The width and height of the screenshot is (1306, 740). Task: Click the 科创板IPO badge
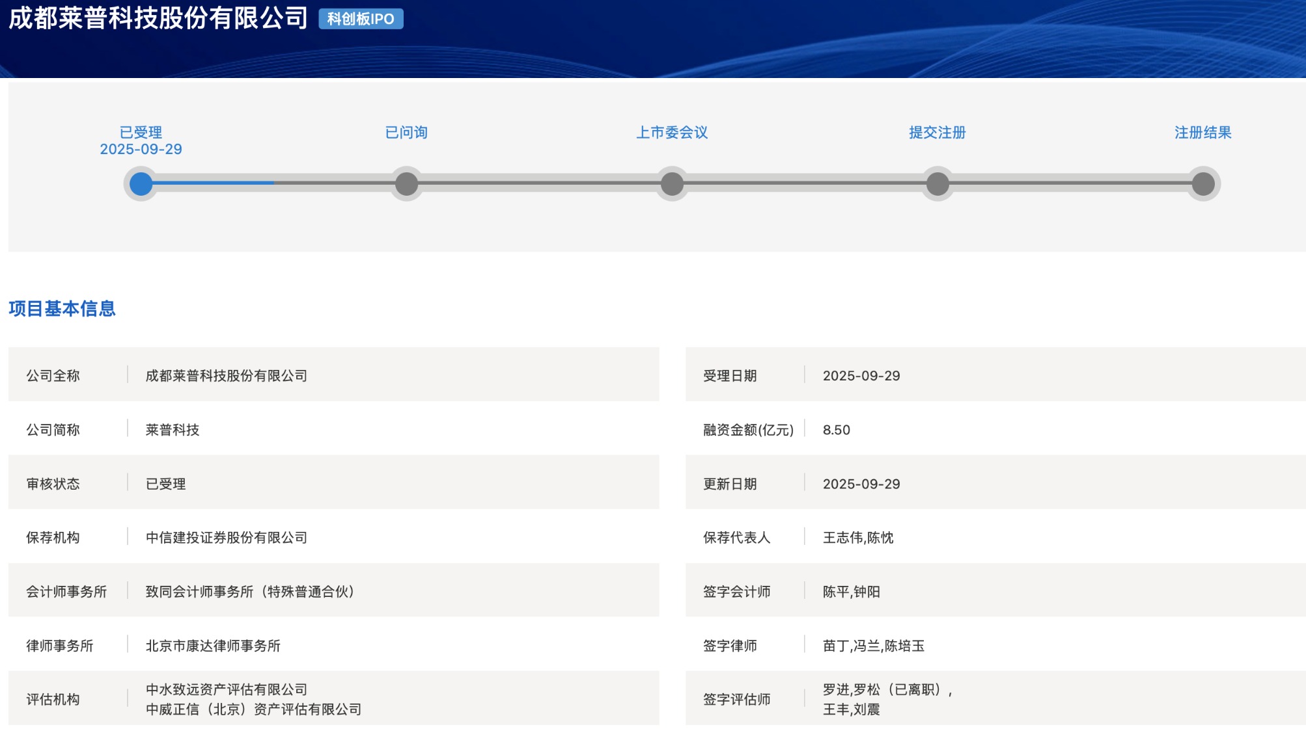tap(361, 19)
